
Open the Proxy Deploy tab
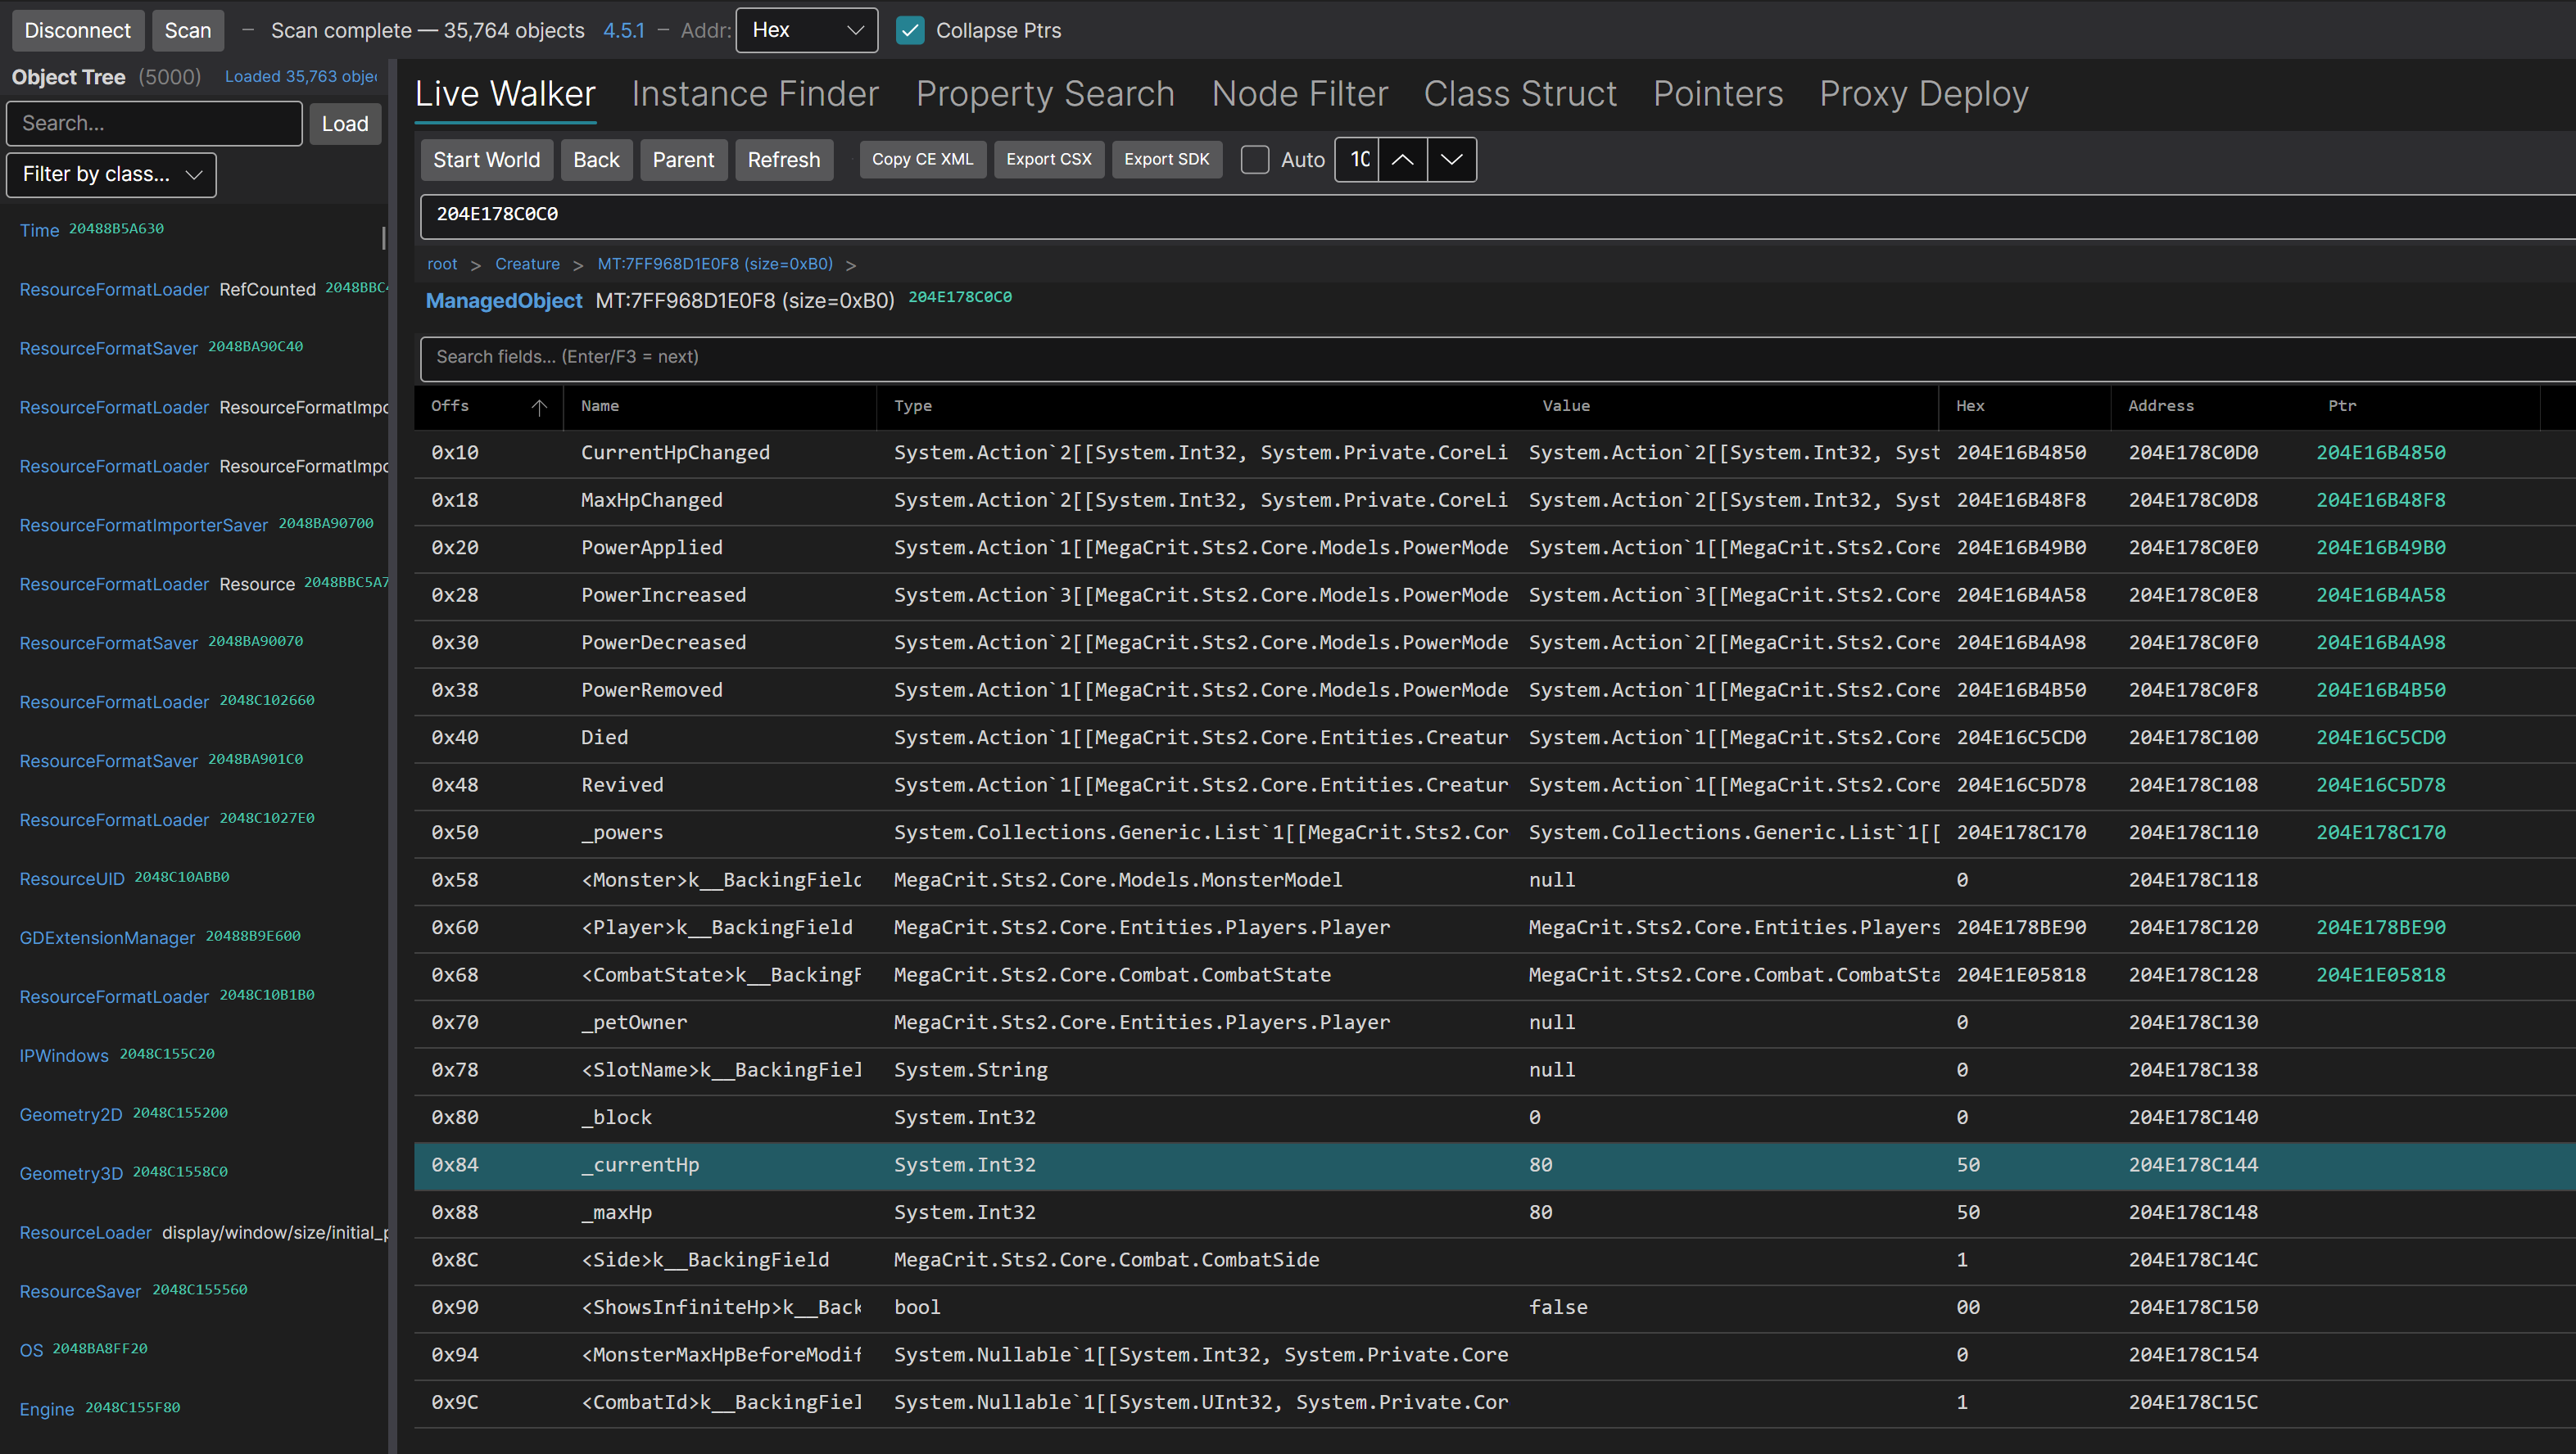1923,93
